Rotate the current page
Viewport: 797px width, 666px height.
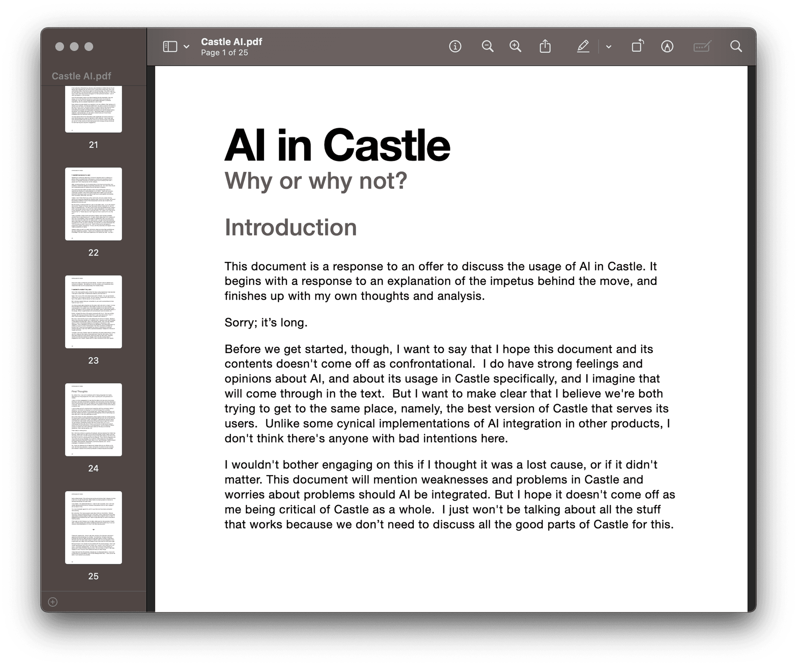pyautogui.click(x=638, y=47)
